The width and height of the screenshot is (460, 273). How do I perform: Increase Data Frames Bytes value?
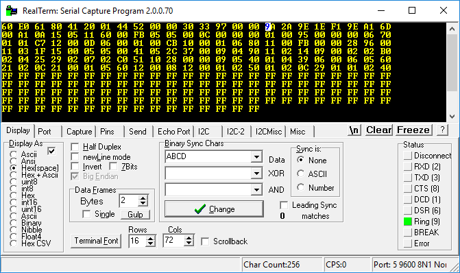[x=143, y=198]
